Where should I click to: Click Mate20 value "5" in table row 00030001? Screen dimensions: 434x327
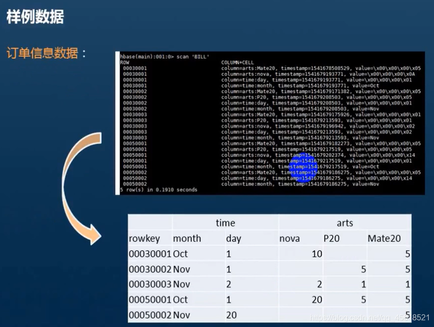coord(407,254)
